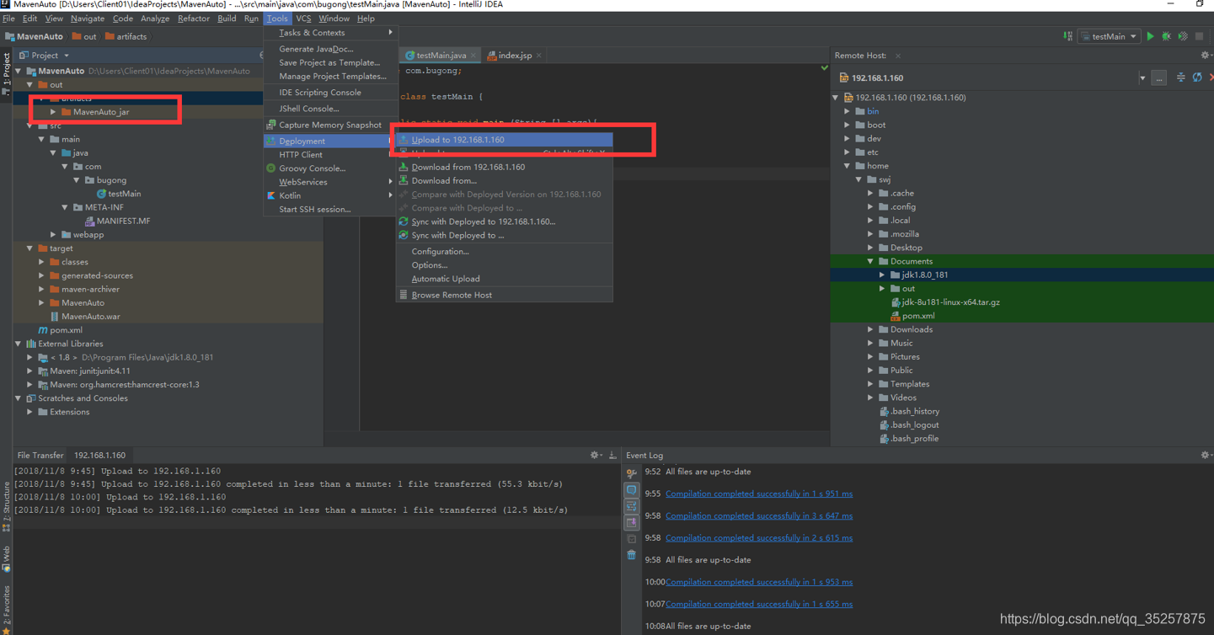Select Upload to 192.168.1.160
Image resolution: width=1214 pixels, height=635 pixels.
point(504,140)
